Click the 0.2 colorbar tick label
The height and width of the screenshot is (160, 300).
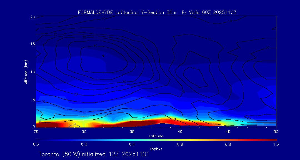tap(84, 144)
